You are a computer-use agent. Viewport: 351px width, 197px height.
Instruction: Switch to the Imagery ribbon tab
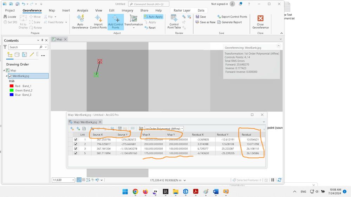click(128, 11)
